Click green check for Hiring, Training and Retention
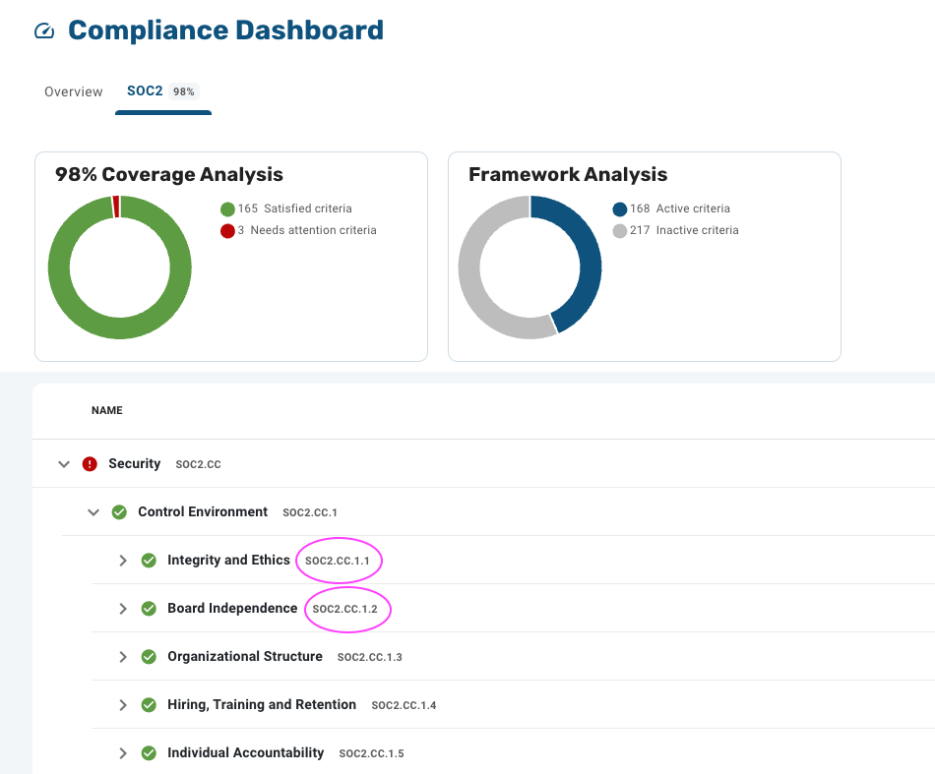Image resolution: width=935 pixels, height=774 pixels. (x=149, y=705)
